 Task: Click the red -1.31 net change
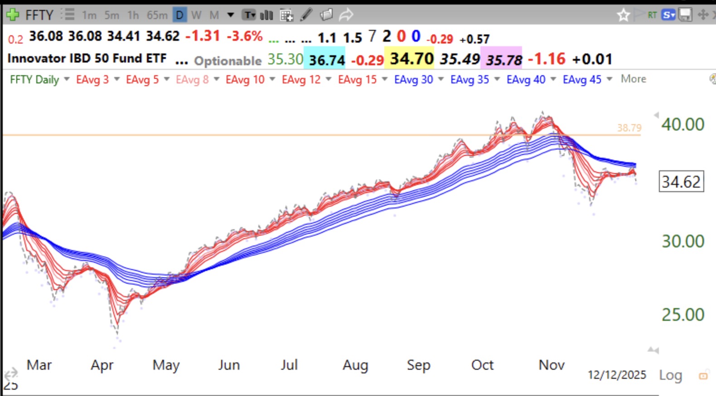(203, 36)
